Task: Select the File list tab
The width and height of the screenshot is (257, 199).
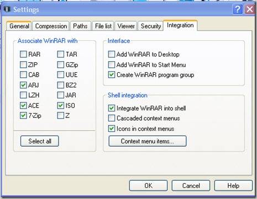Action: pyautogui.click(x=103, y=26)
